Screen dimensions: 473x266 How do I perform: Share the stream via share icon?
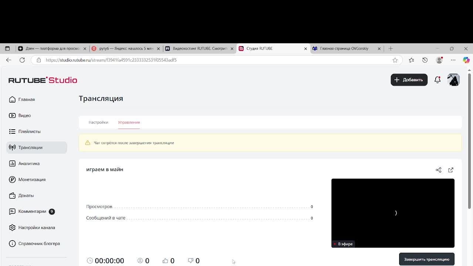[439, 170]
